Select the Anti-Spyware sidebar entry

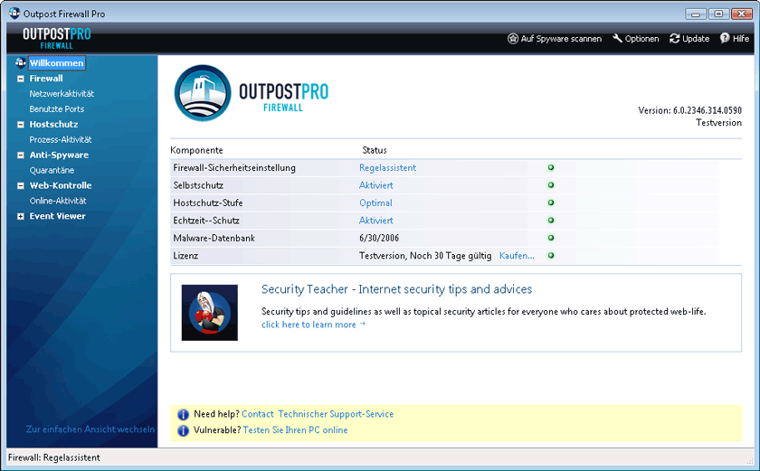click(x=59, y=155)
